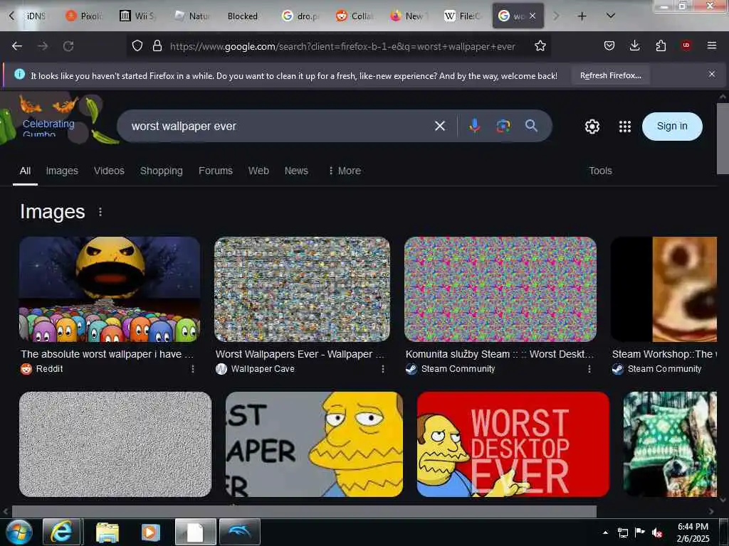The image size is (729, 546).
Task: Search by image with the Lens icon
Action: click(503, 126)
